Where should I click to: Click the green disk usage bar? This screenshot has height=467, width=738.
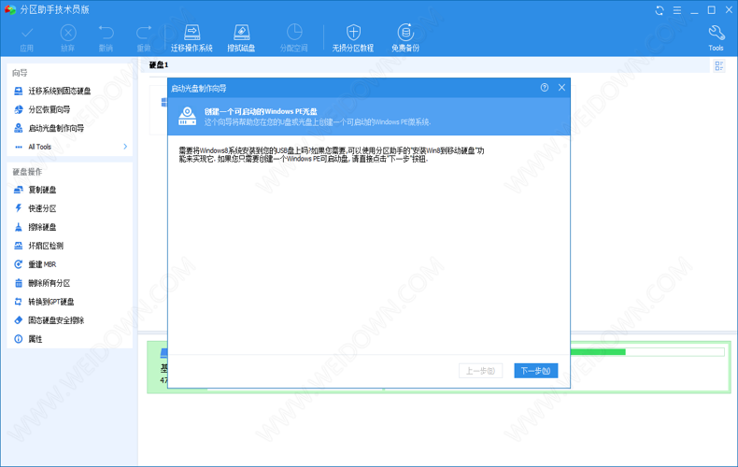click(x=598, y=352)
